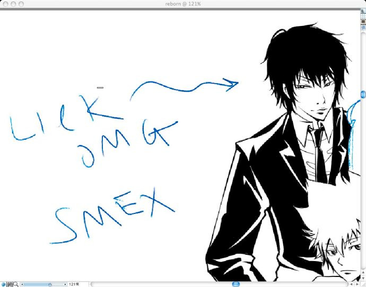Toggle the blue star impasto icon
Image resolution: width=366 pixels, height=287 pixels.
(x=363, y=28)
